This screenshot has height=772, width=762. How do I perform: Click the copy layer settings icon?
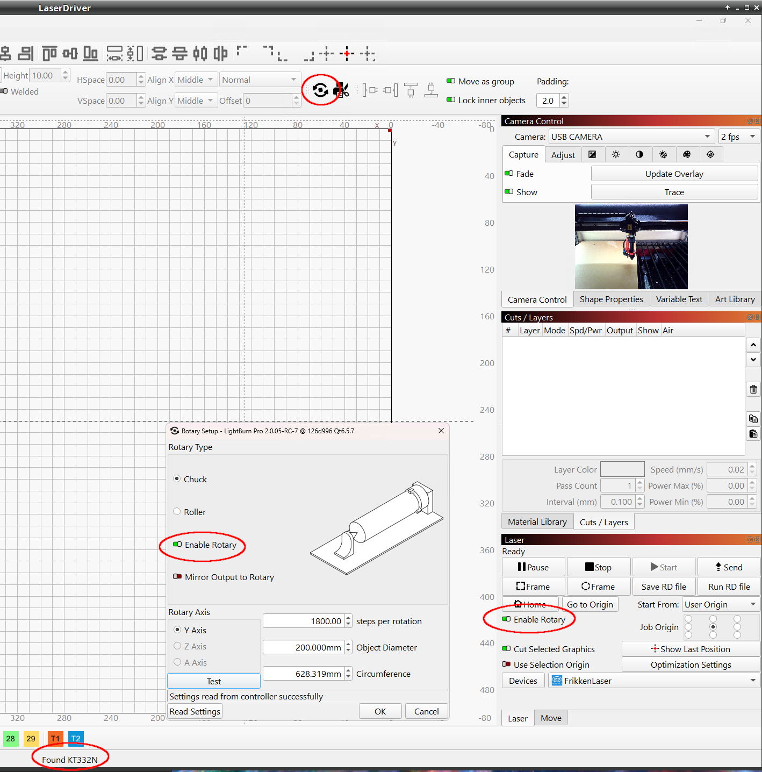click(753, 419)
